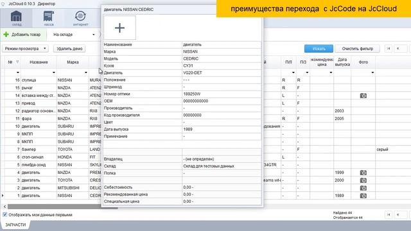Open the Рекомендуемая цена filter dropdown
411x231 pixels.
point(331,73)
